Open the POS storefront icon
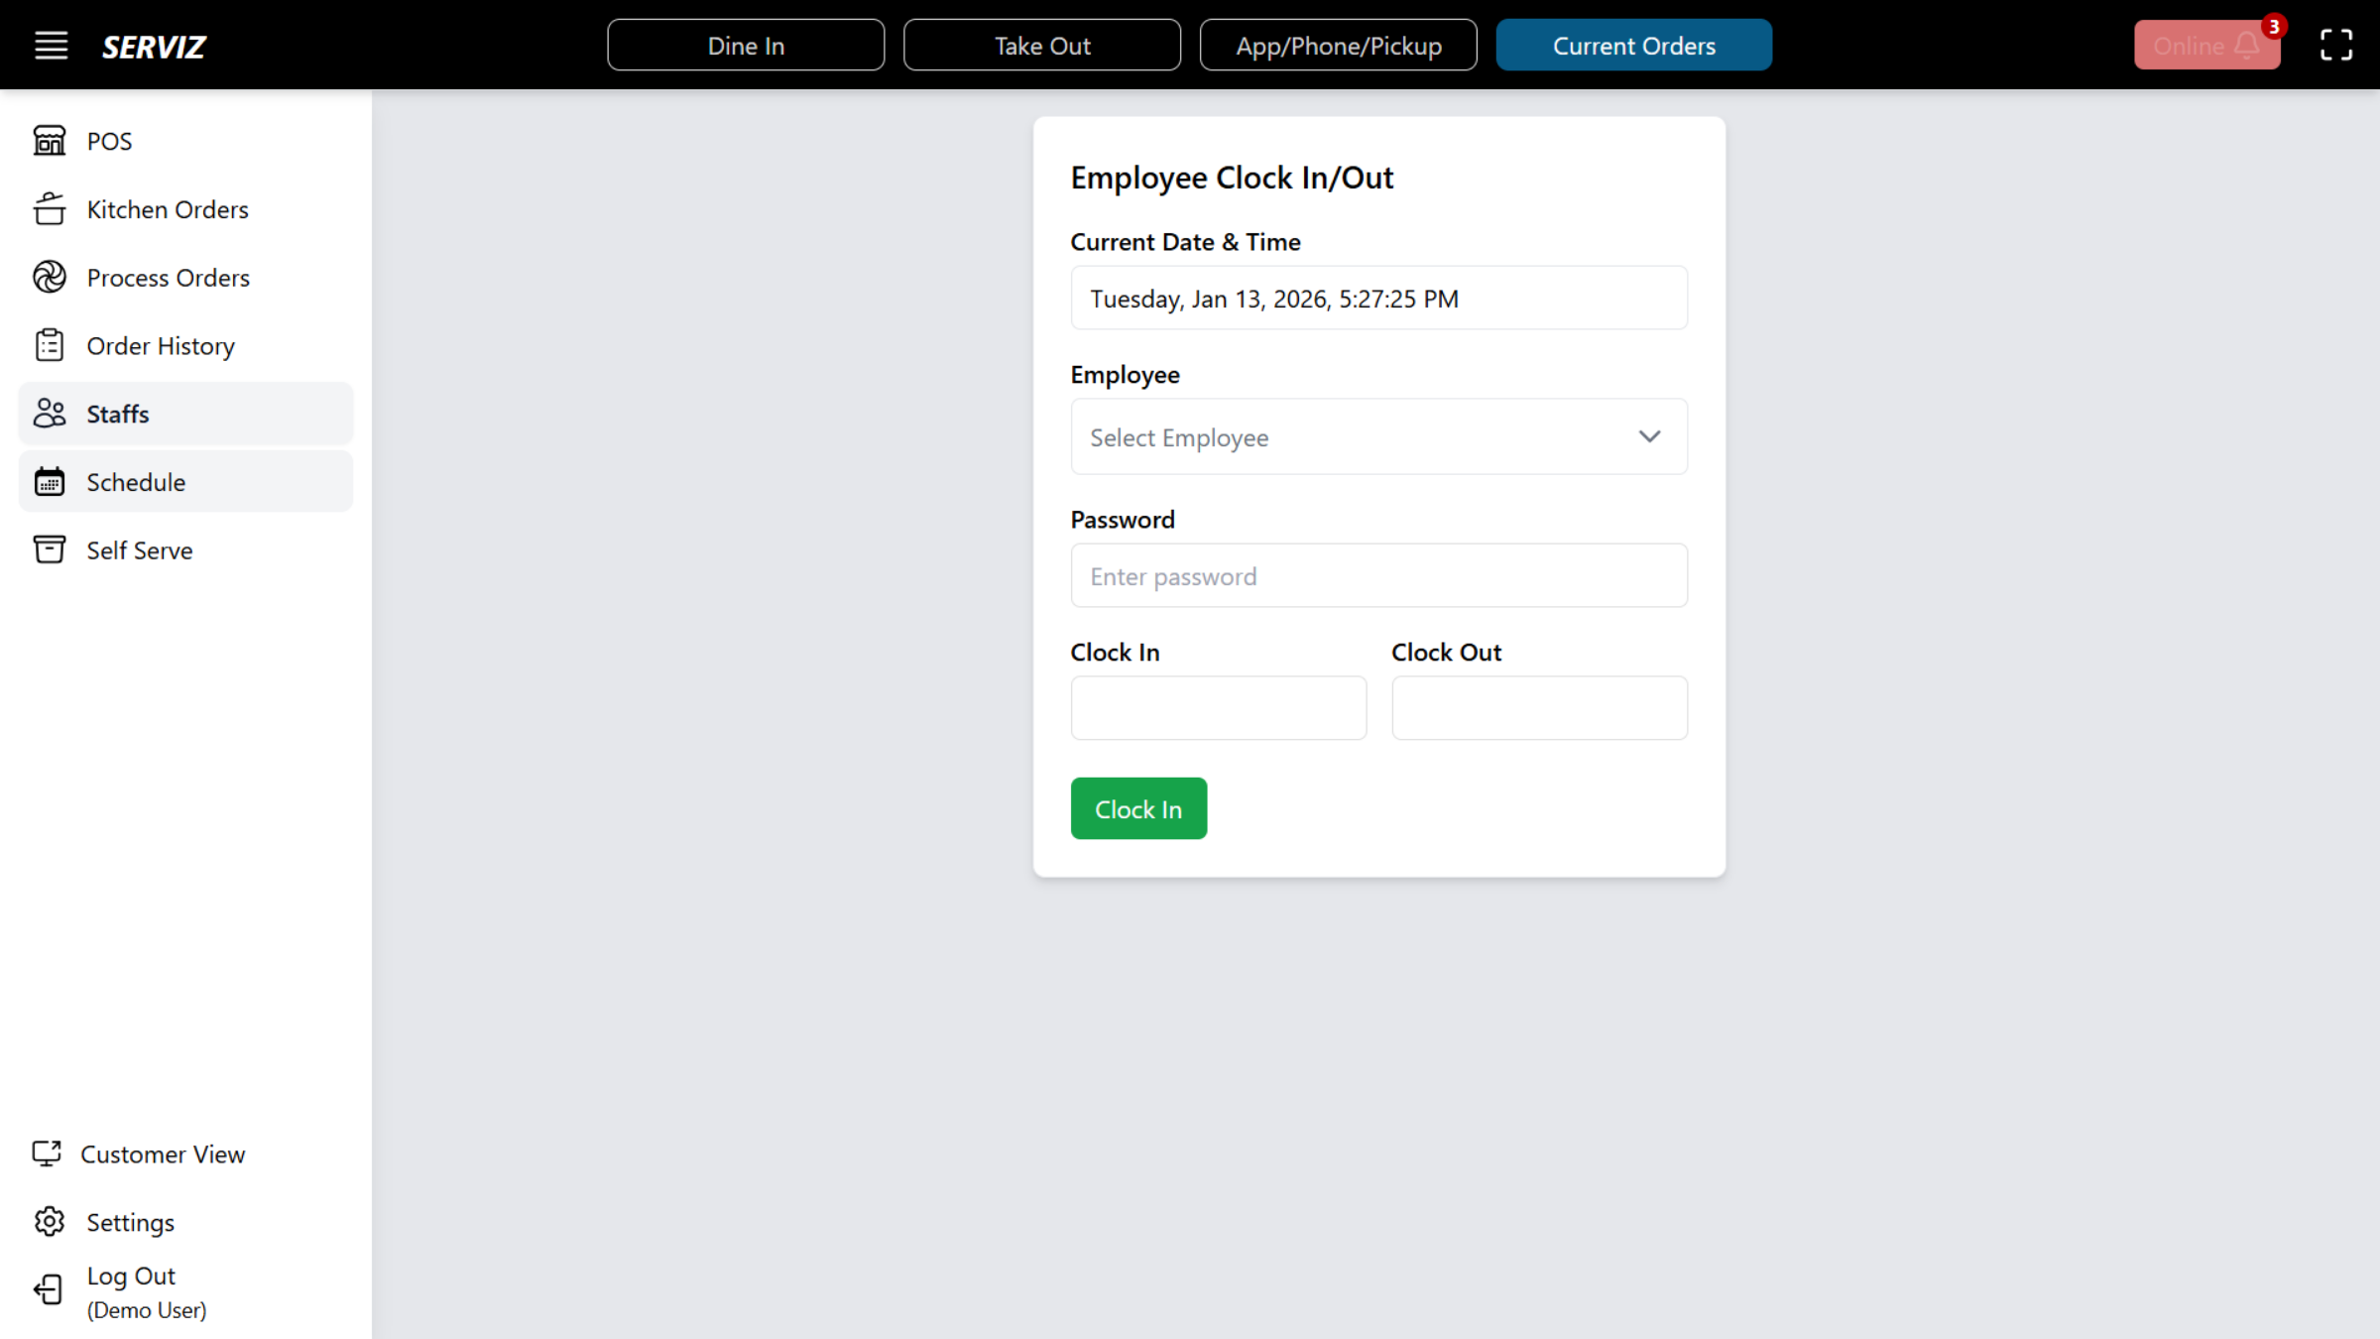The image size is (2380, 1339). coord(50,141)
